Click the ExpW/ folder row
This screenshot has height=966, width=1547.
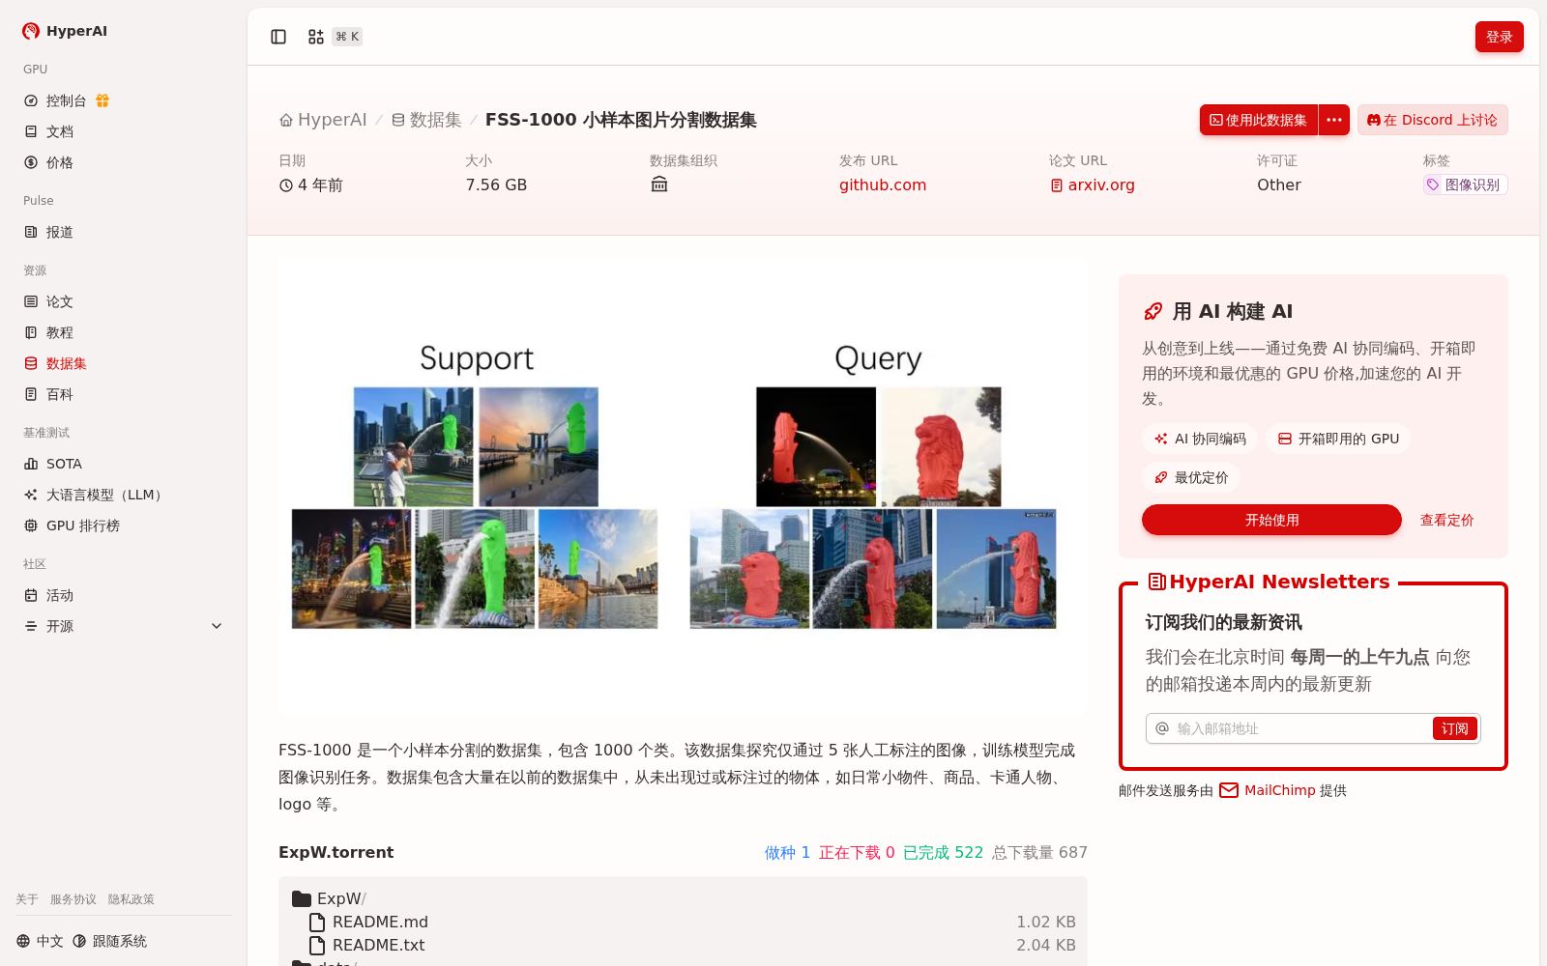coord(683,898)
